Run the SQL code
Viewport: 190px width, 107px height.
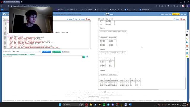(x=46, y=52)
